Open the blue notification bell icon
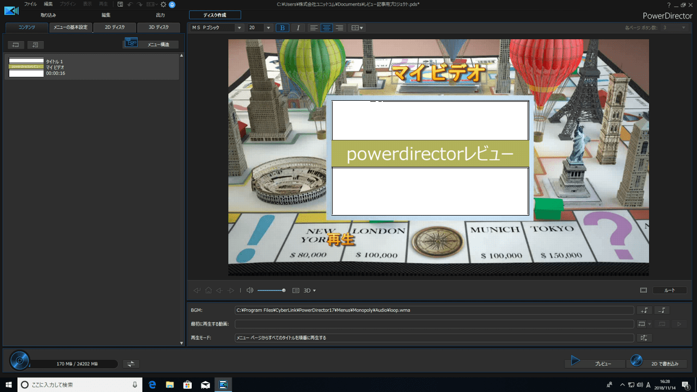 click(172, 4)
